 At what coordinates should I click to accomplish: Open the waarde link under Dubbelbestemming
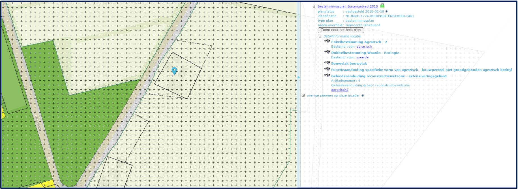pos(363,57)
